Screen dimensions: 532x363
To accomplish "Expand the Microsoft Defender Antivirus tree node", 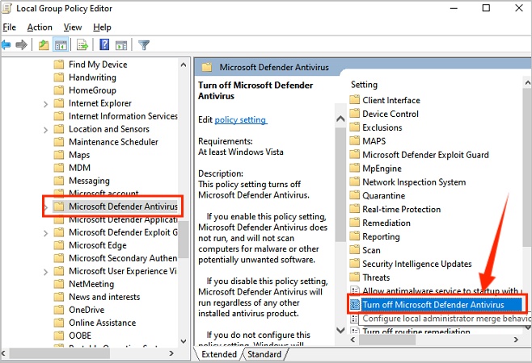I will [46, 207].
